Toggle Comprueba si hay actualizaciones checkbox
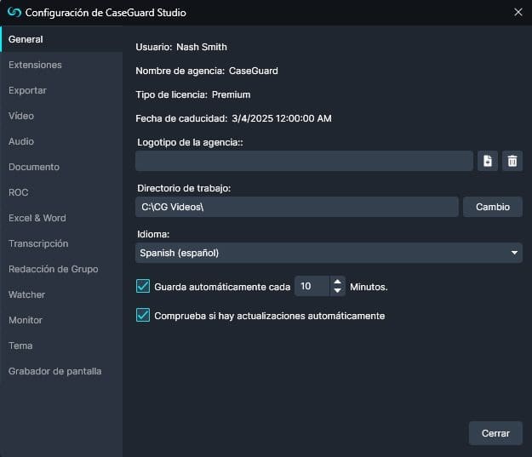 143,316
